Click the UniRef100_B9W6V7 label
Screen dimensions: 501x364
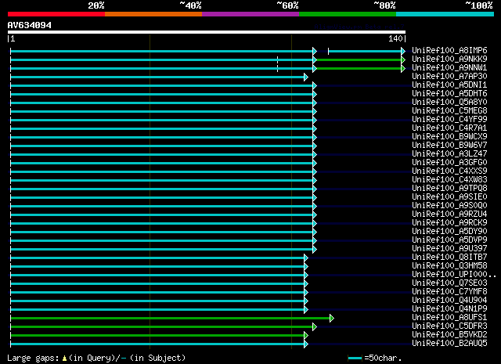449,146
